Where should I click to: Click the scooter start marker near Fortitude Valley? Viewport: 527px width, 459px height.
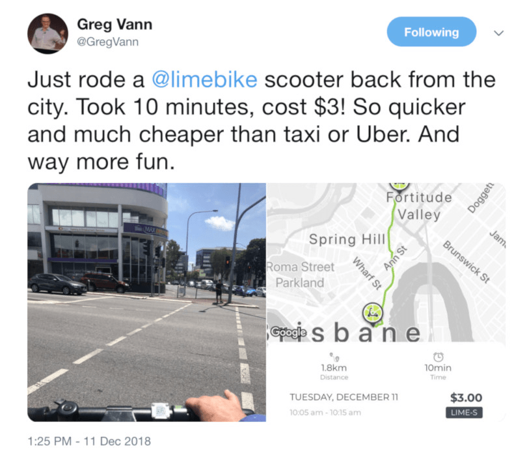click(399, 186)
